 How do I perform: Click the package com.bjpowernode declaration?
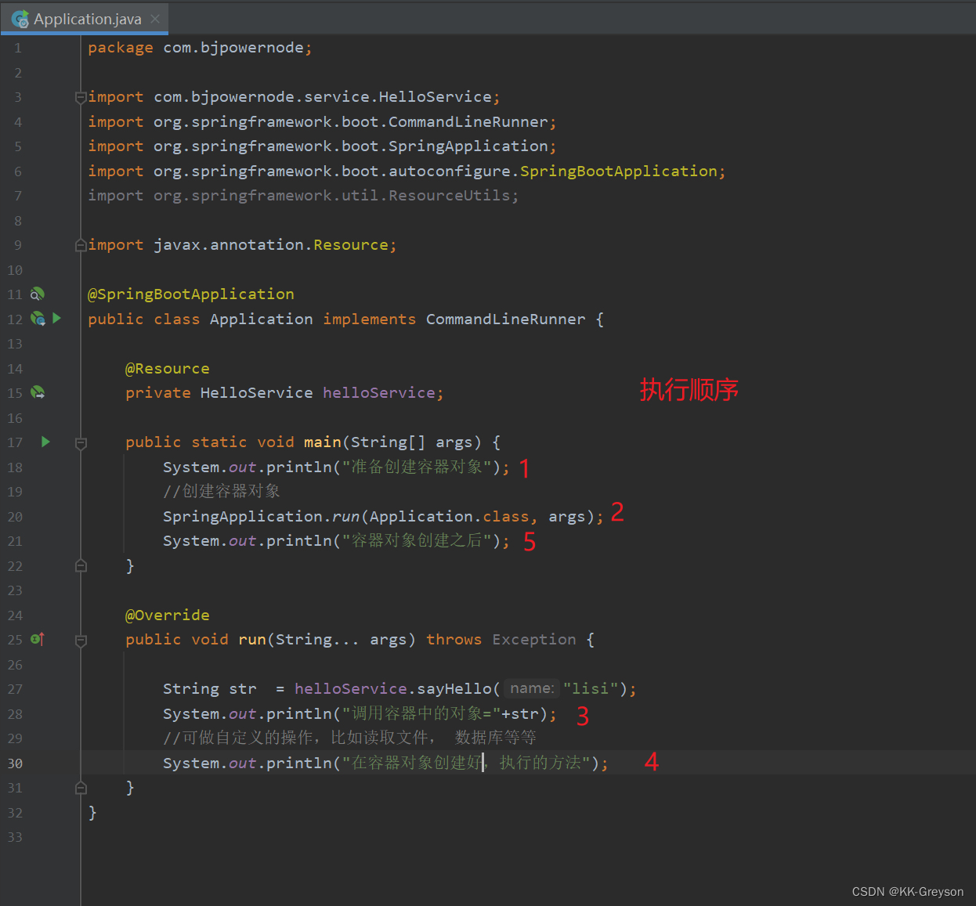tap(200, 48)
